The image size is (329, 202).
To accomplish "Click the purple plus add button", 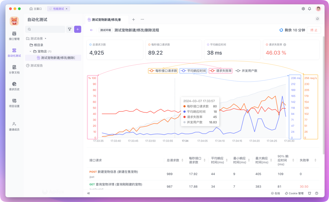I will click(x=78, y=29).
